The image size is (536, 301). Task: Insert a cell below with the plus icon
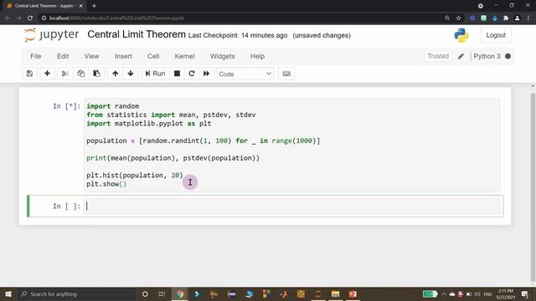pyautogui.click(x=47, y=74)
